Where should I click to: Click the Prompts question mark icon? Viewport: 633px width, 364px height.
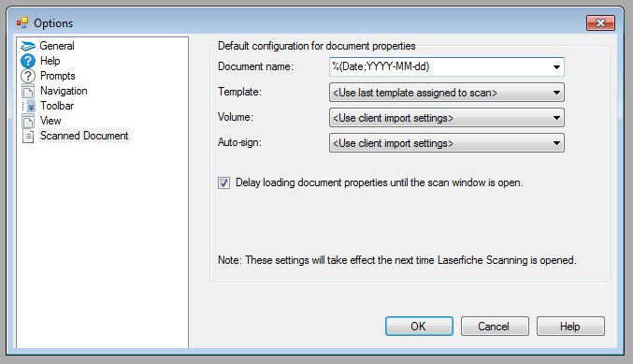28,76
